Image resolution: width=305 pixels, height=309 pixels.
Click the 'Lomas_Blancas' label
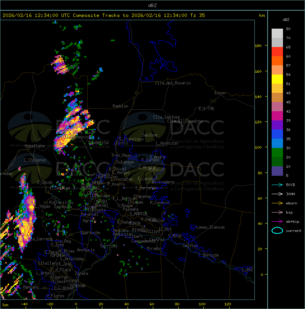(210, 227)
